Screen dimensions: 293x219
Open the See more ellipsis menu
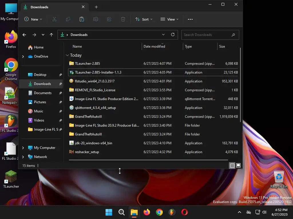[x=190, y=19]
